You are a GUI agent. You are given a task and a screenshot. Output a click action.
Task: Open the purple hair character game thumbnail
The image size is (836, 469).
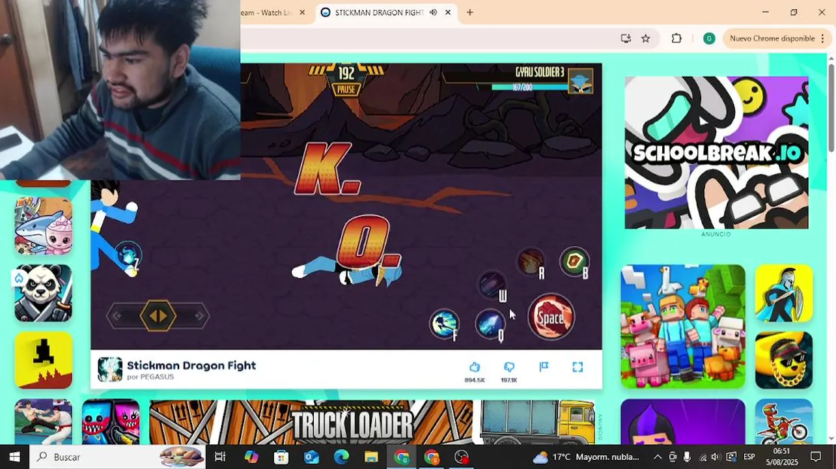(x=683, y=421)
